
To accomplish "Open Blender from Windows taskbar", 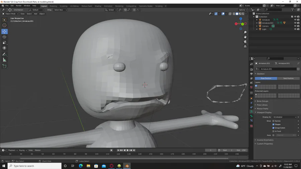I will click(127, 166).
